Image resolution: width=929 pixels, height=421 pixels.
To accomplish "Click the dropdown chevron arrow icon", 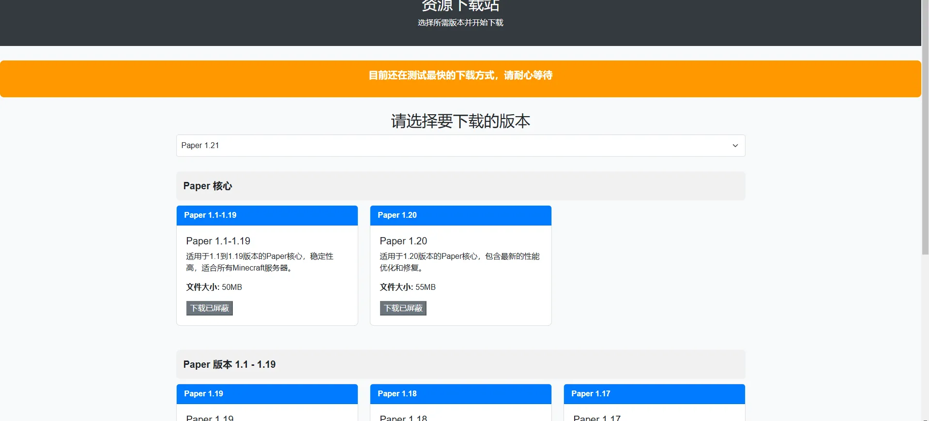I will tap(735, 146).
